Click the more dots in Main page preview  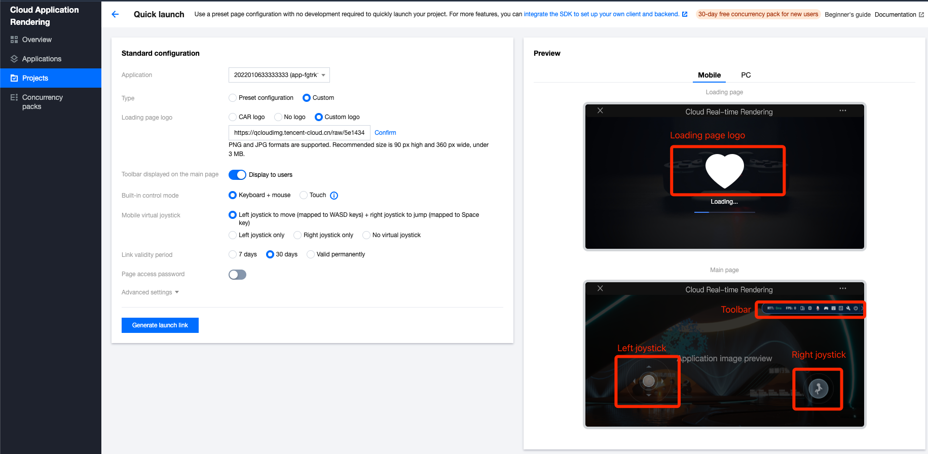(843, 288)
